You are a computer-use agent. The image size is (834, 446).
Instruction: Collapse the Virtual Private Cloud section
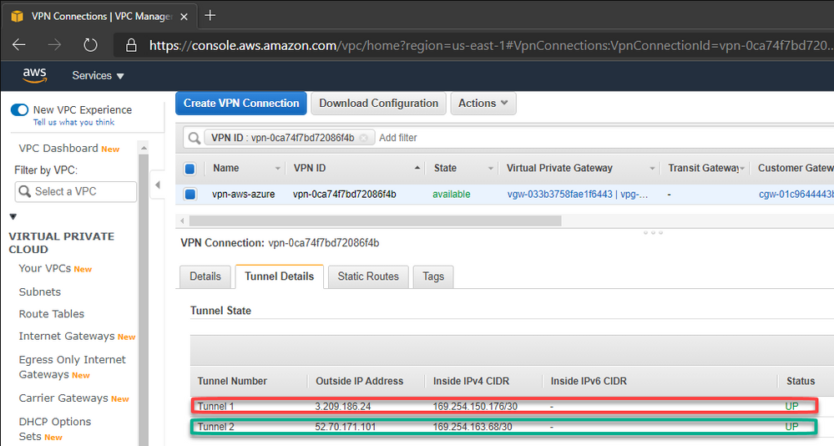tap(13, 216)
